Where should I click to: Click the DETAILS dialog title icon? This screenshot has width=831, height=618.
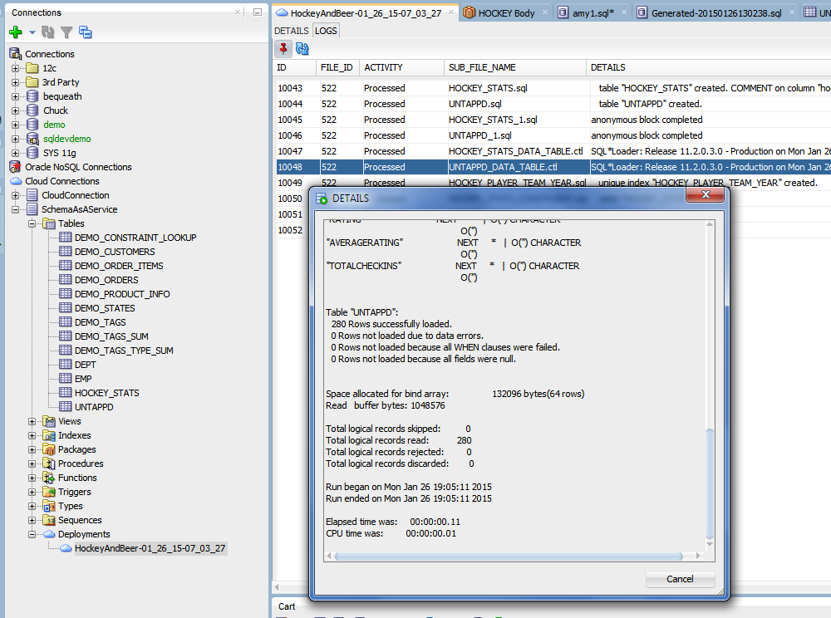pyautogui.click(x=322, y=199)
